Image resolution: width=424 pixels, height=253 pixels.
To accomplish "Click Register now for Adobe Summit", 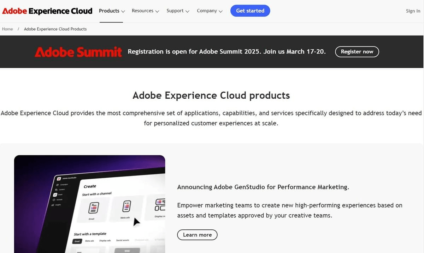I will point(357,52).
